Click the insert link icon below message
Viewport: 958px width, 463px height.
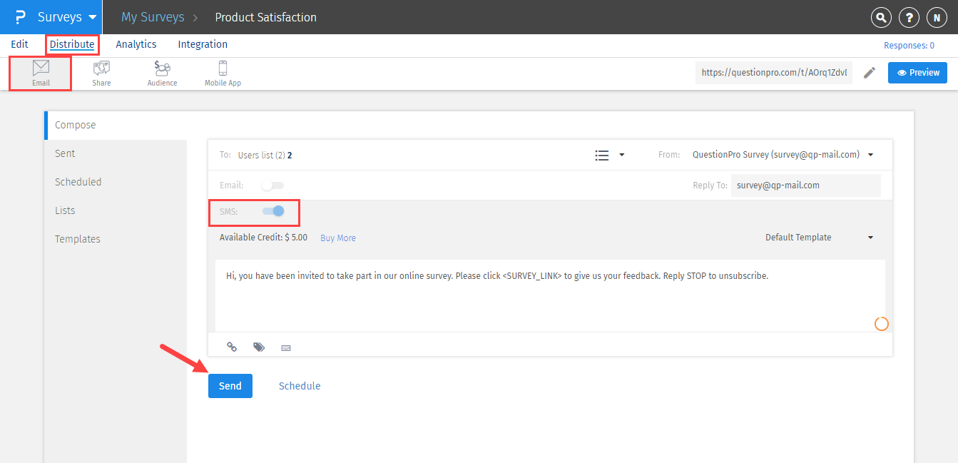[x=232, y=347]
